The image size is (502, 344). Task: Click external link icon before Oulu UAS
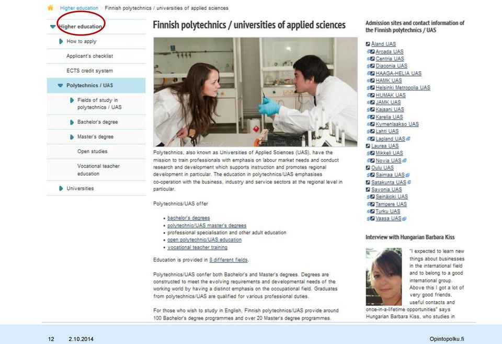tap(368, 168)
